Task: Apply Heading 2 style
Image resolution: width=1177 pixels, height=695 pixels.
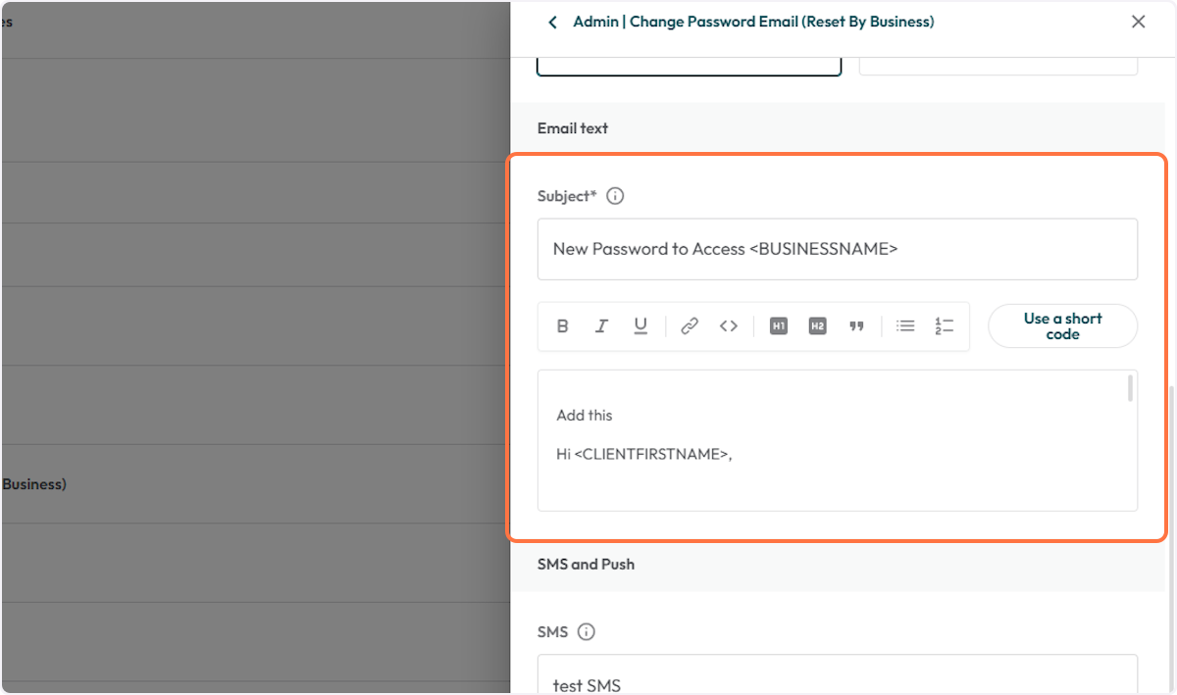Action: pos(817,326)
